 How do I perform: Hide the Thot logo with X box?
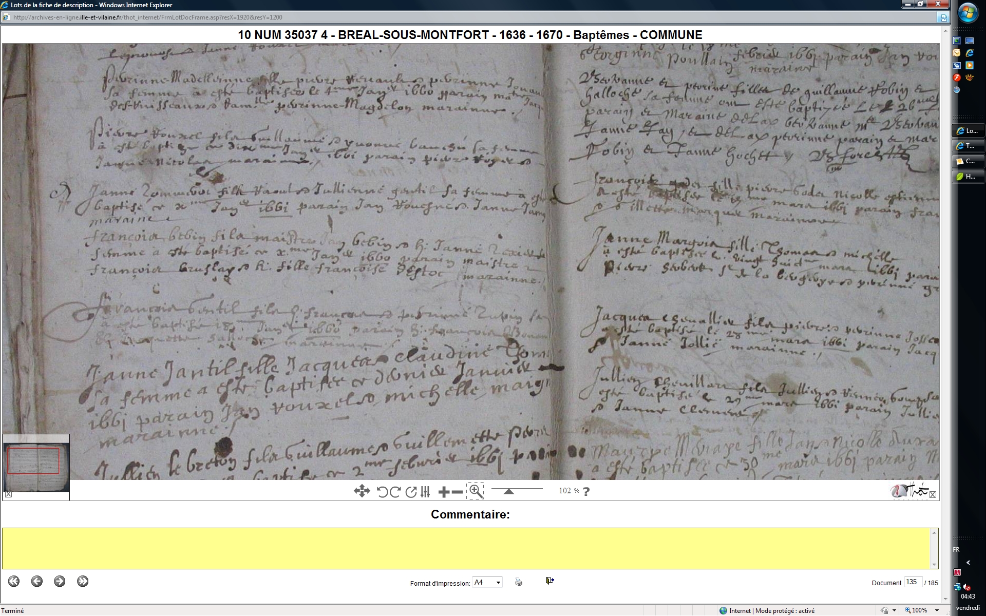tap(933, 495)
